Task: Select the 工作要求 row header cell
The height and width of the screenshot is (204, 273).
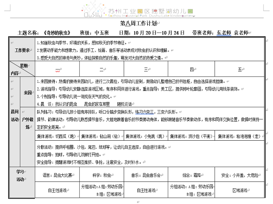Action: pyautogui.click(x=22, y=50)
